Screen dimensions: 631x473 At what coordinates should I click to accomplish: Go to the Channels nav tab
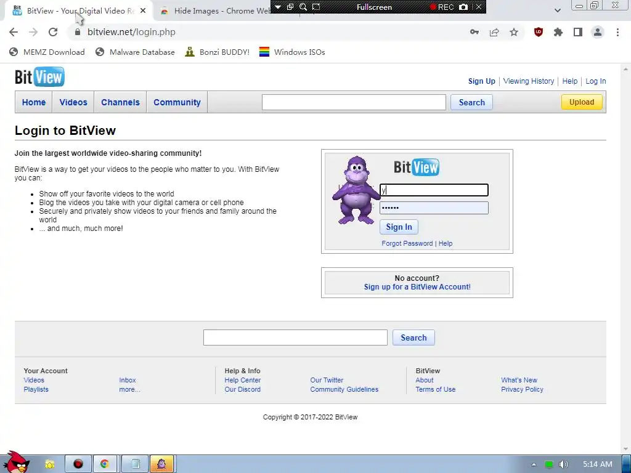(x=120, y=102)
